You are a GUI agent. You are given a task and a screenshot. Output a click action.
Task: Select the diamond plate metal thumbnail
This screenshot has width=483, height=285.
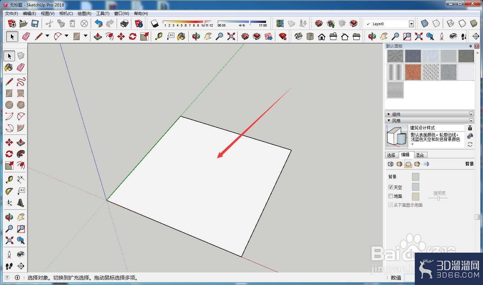point(431,72)
